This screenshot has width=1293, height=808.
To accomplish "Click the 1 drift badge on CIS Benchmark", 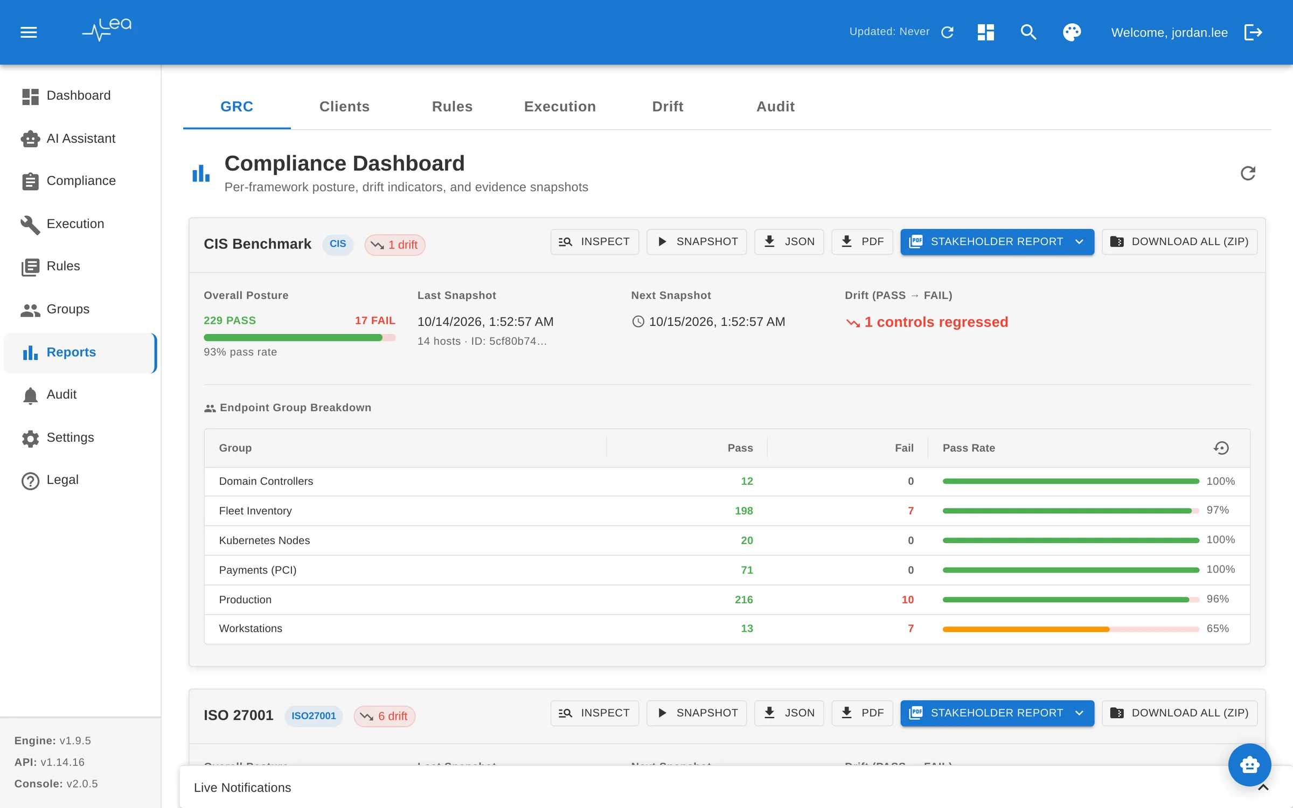I will coord(394,245).
